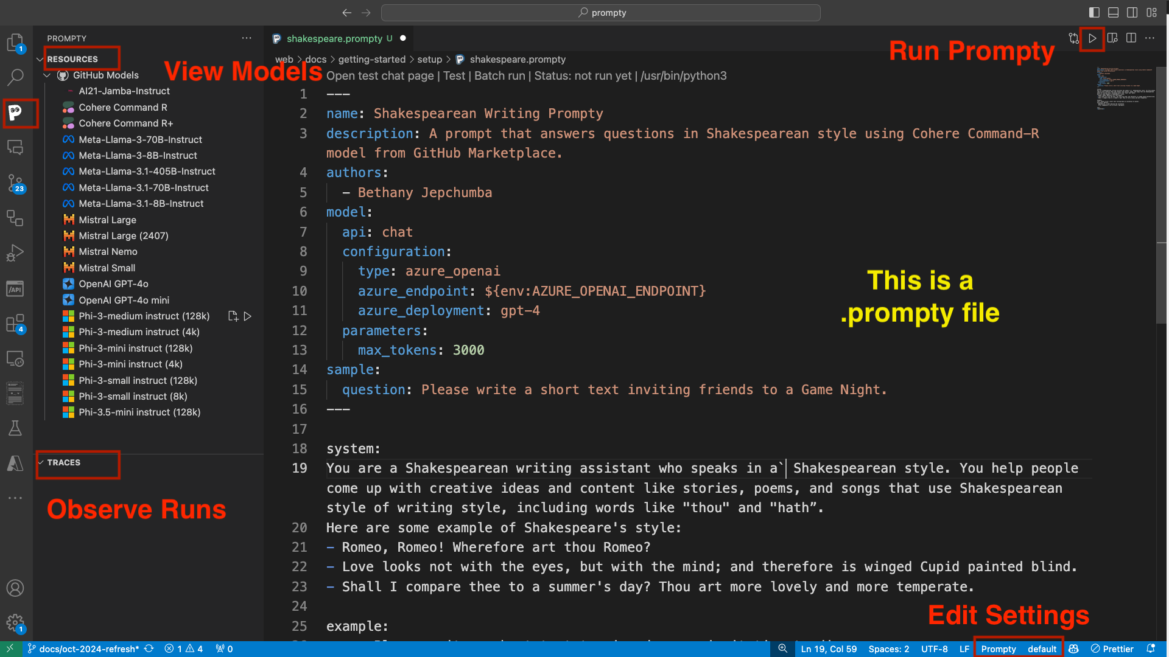Image resolution: width=1169 pixels, height=657 pixels.
Task: Split the editor using the split icon
Action: point(1131,38)
